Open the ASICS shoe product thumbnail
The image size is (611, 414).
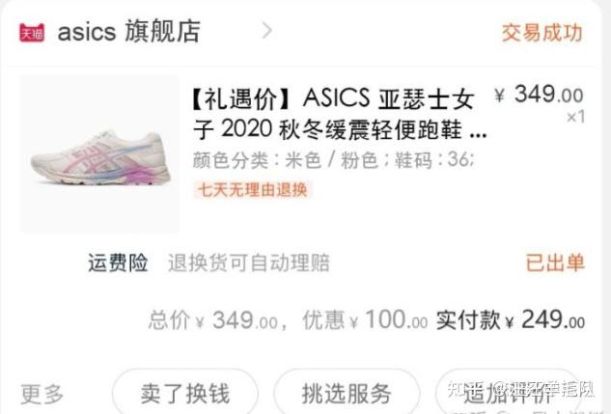coord(99,153)
